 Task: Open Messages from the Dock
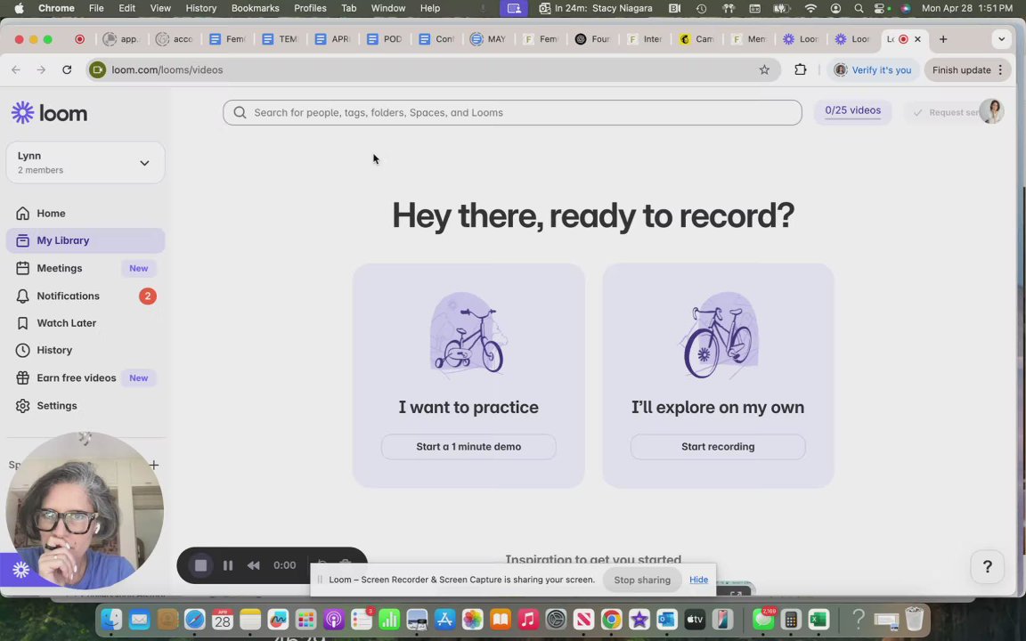763,619
